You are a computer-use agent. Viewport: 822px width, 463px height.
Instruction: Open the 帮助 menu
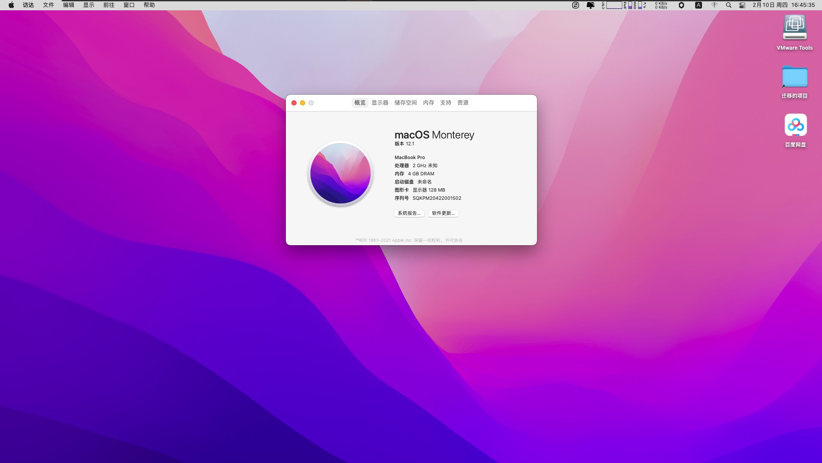pyautogui.click(x=149, y=5)
